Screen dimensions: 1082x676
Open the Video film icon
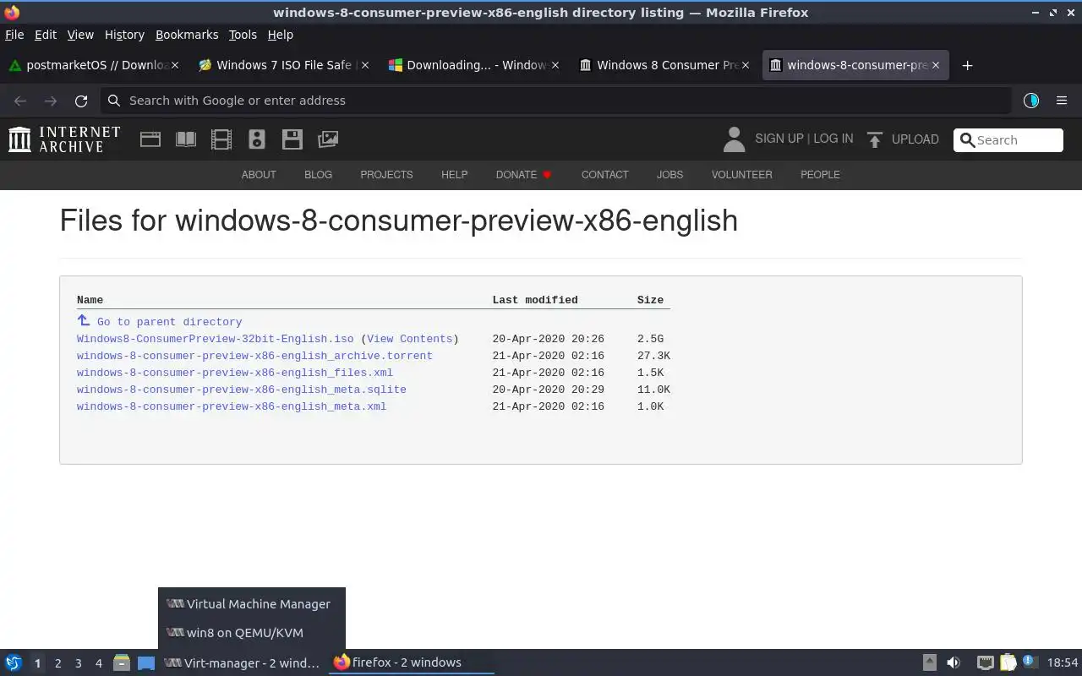coord(221,139)
